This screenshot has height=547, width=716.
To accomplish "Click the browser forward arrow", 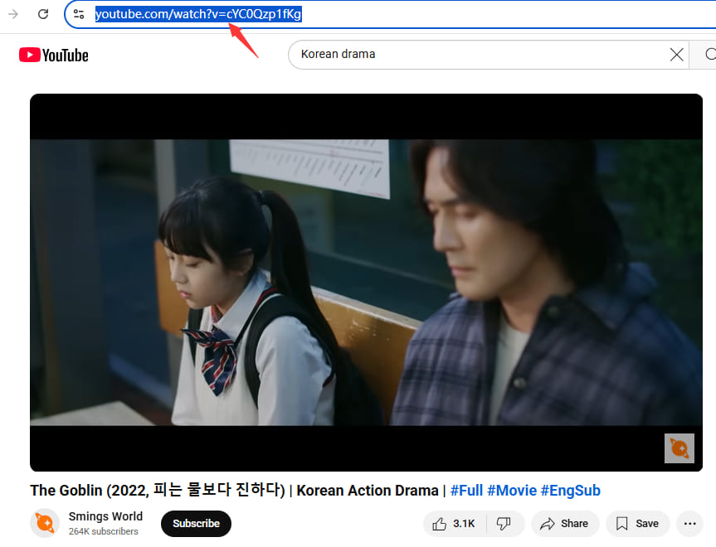I will pyautogui.click(x=13, y=14).
